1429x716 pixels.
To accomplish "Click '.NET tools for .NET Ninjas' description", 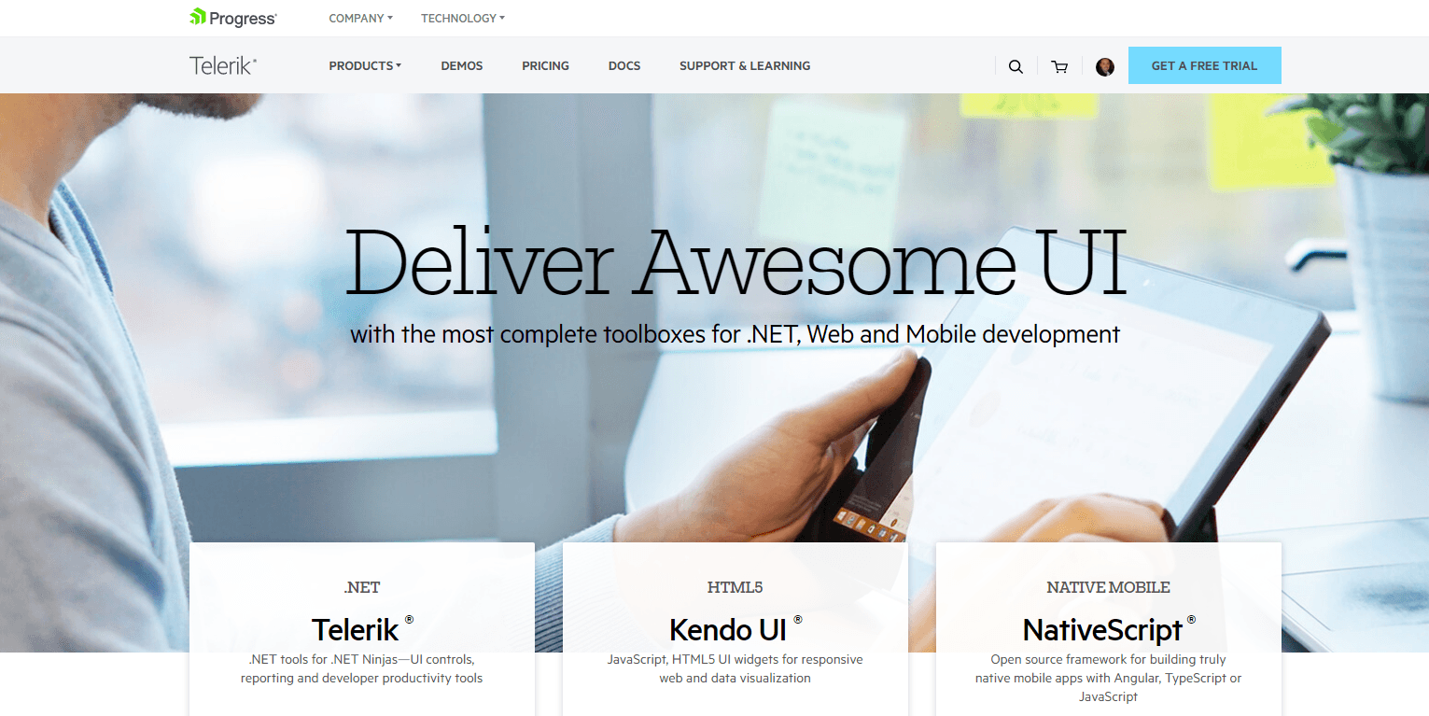I will pos(362,668).
